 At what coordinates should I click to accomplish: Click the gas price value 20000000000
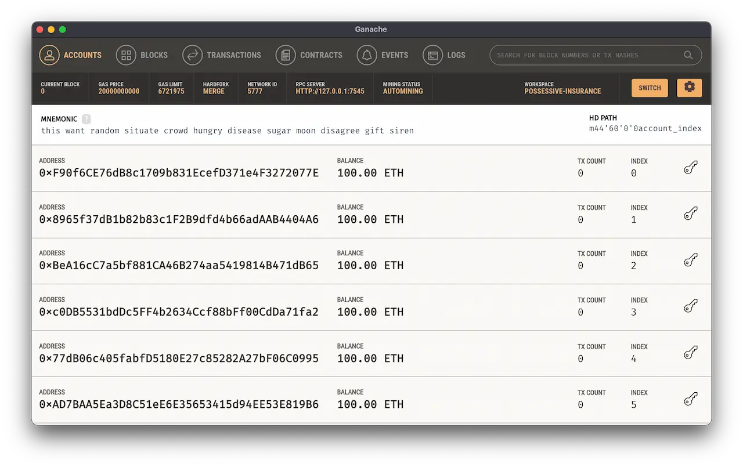[x=119, y=91]
